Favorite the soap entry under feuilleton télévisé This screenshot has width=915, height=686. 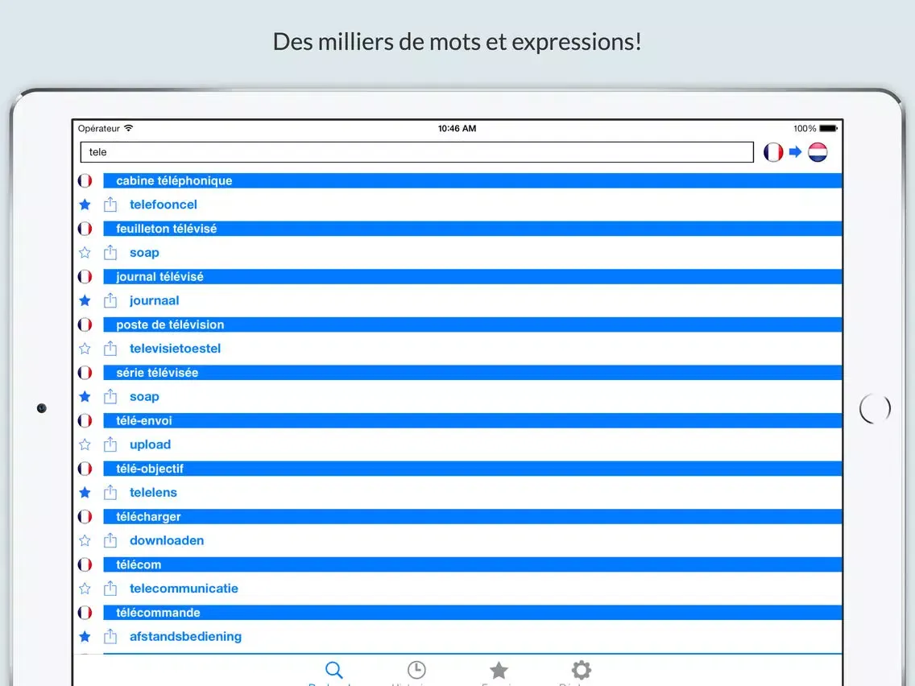[85, 253]
